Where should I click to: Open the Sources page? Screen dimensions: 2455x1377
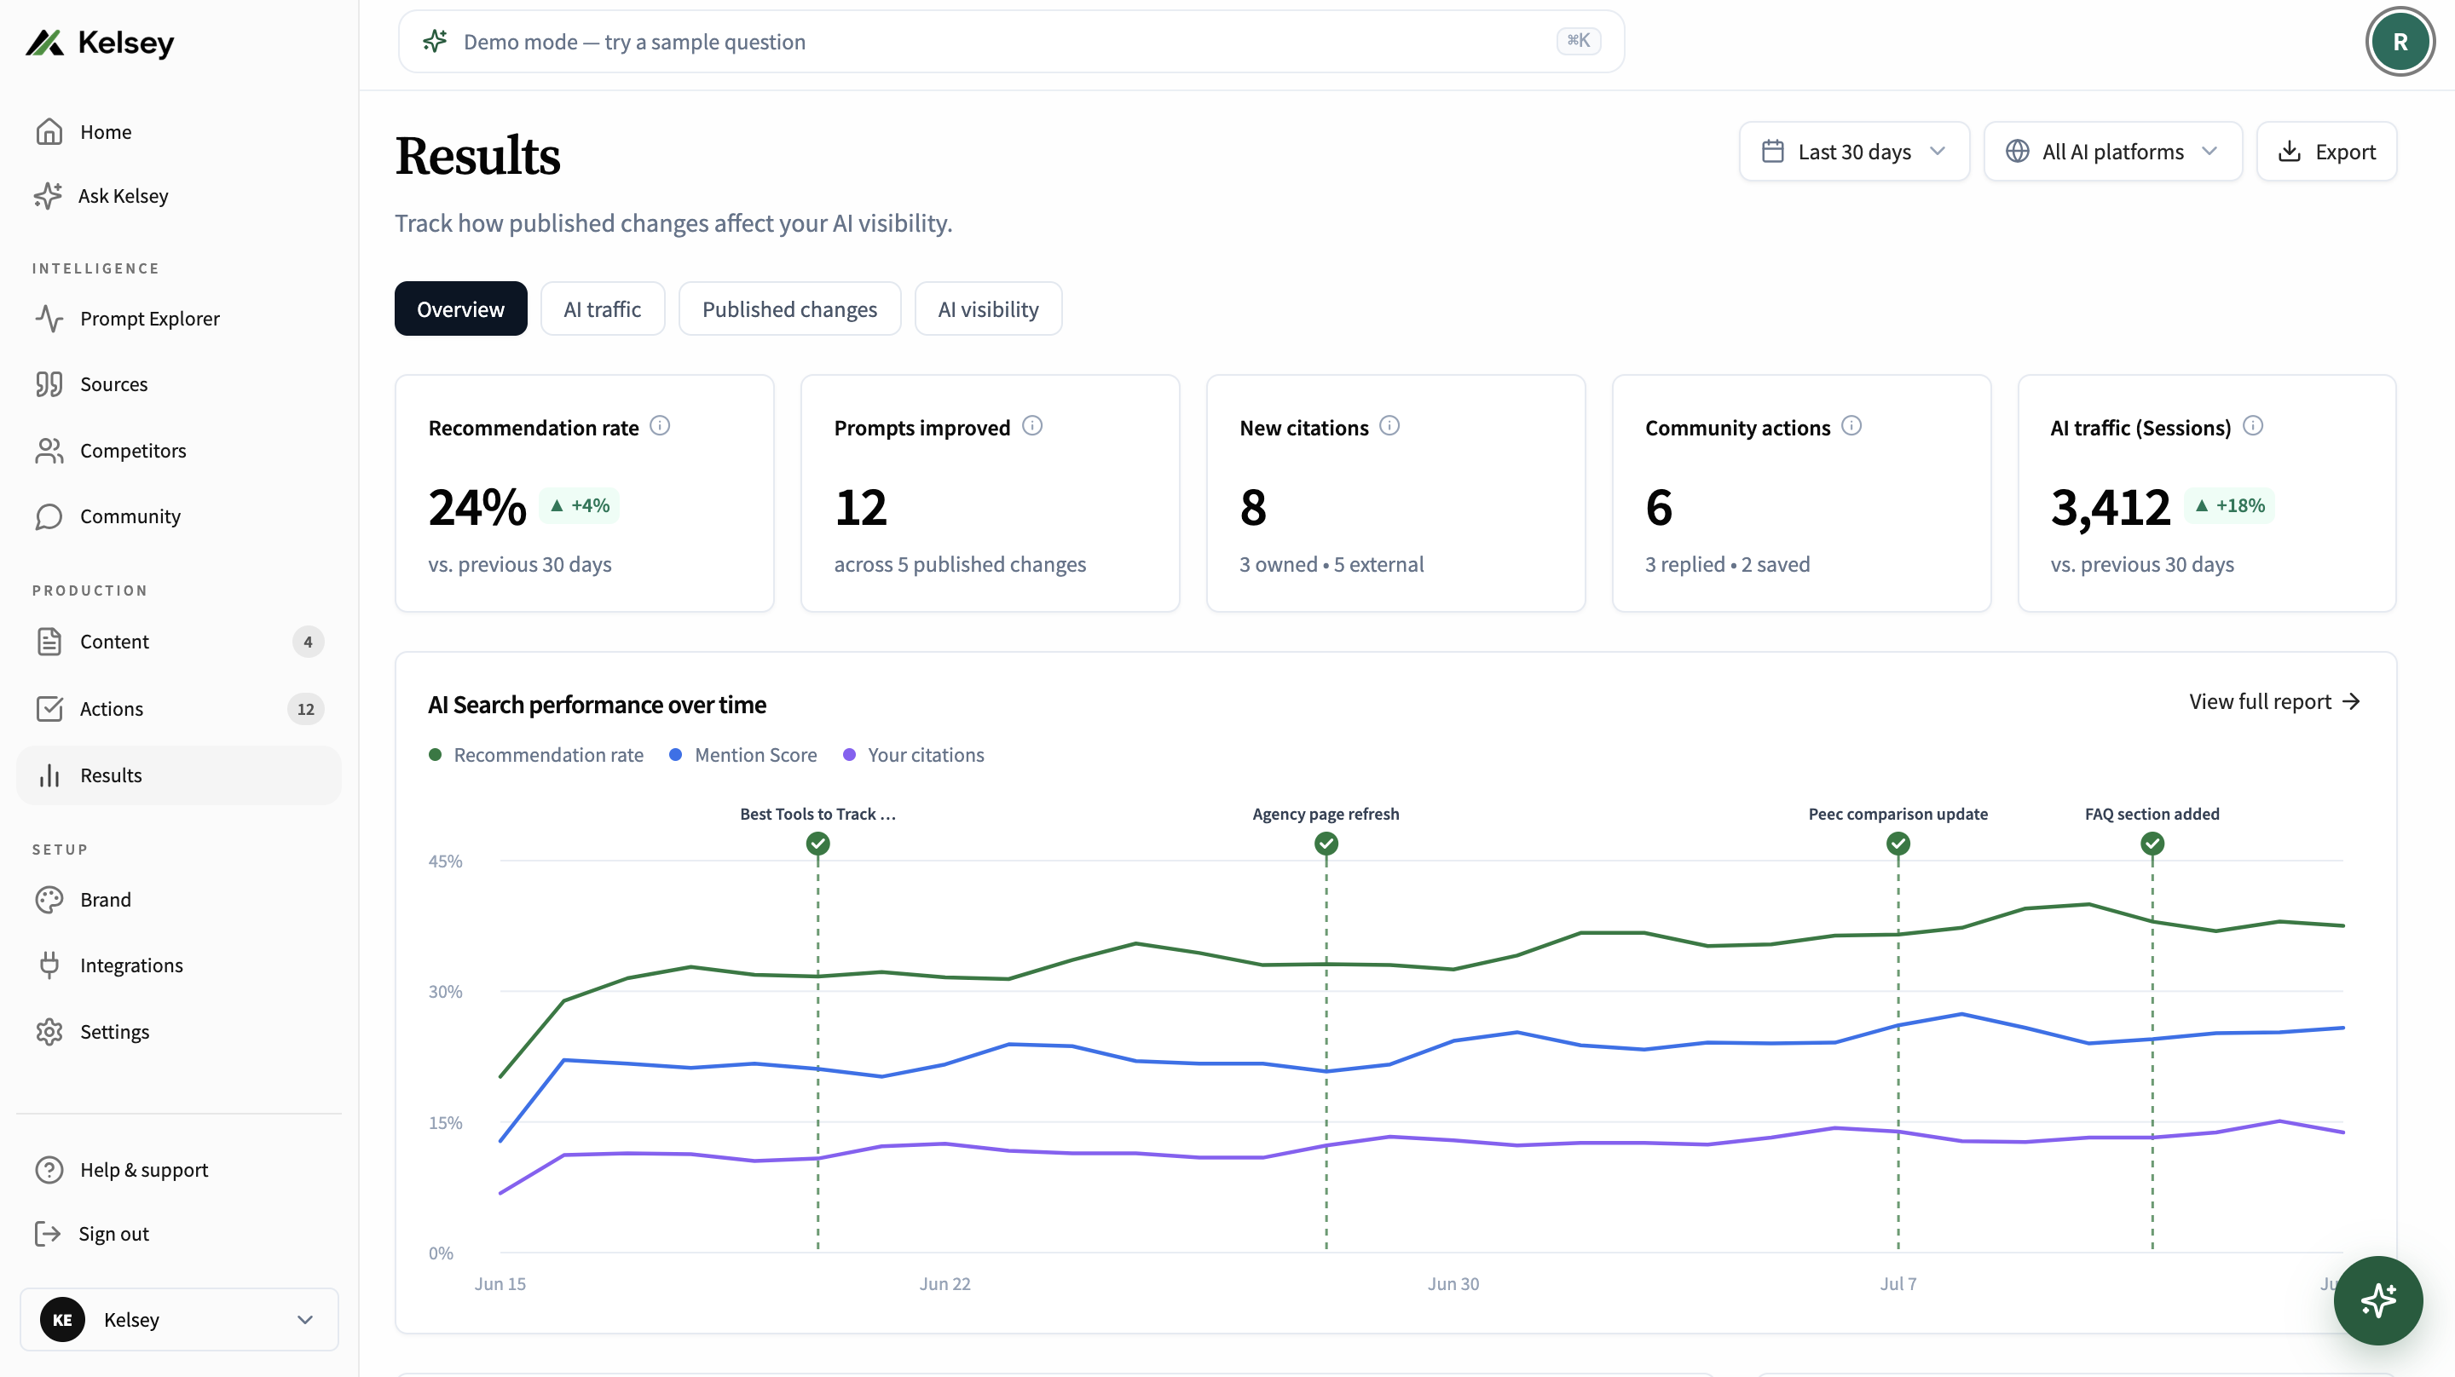(x=179, y=384)
